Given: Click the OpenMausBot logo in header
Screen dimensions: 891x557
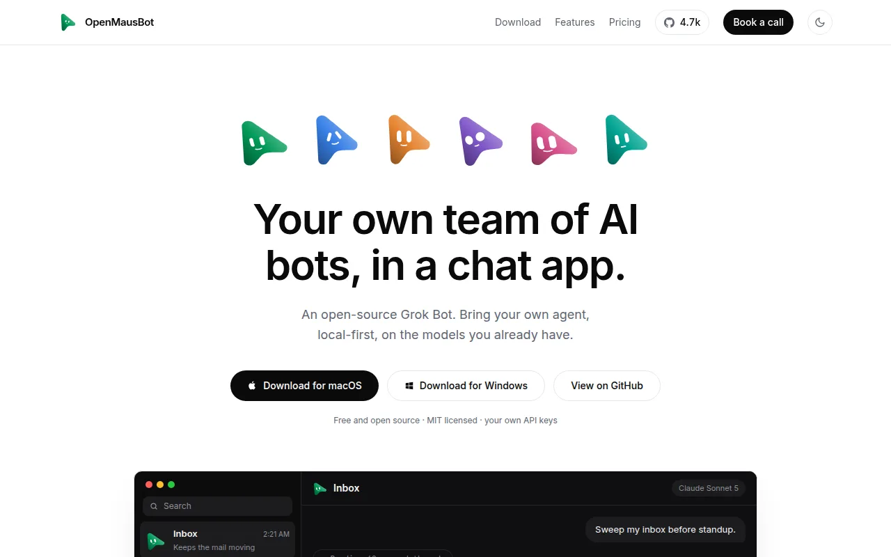Looking at the screenshot, I should click(x=107, y=22).
